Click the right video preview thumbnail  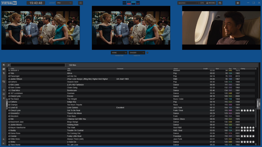pos(221,28)
